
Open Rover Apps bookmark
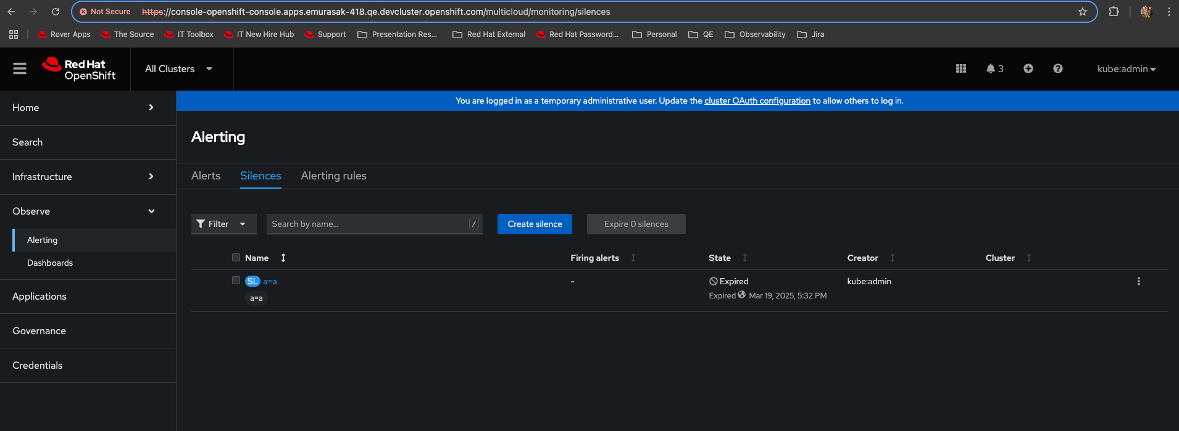[x=64, y=35]
